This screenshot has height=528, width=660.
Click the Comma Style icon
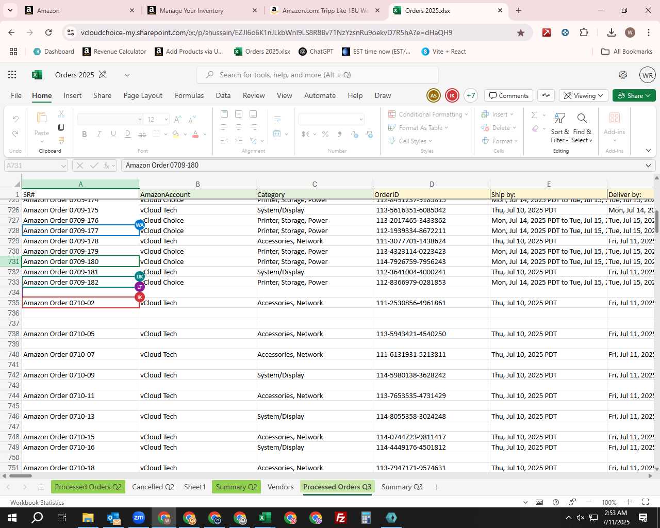tap(340, 134)
